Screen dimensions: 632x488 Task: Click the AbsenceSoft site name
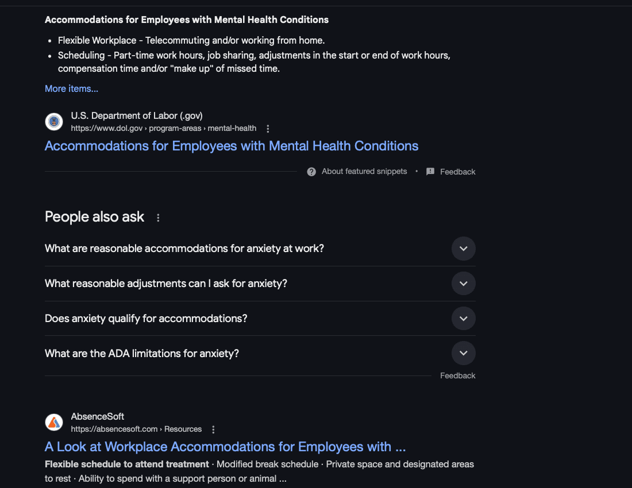(x=98, y=417)
